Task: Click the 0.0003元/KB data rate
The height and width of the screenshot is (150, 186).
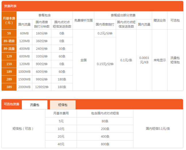Action: click(x=144, y=60)
